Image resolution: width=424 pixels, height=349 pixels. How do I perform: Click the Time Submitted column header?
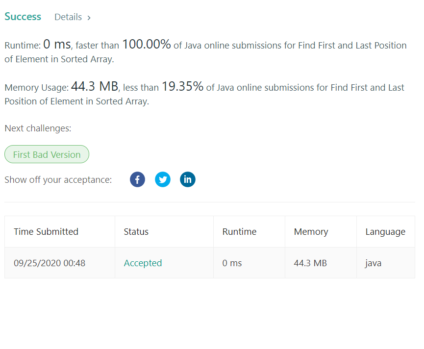pos(46,232)
